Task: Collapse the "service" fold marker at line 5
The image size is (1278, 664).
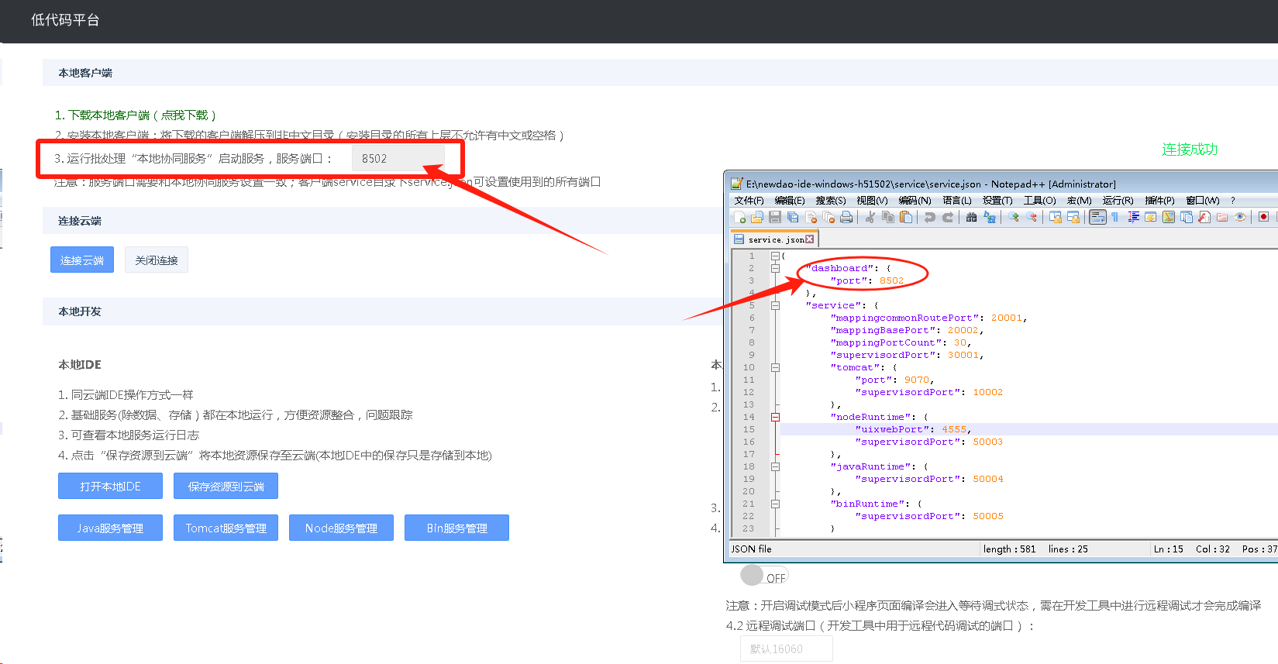Action: tap(775, 305)
